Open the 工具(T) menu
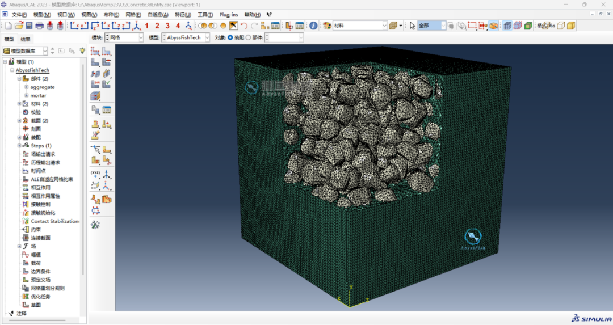The image size is (613, 325). (205, 15)
